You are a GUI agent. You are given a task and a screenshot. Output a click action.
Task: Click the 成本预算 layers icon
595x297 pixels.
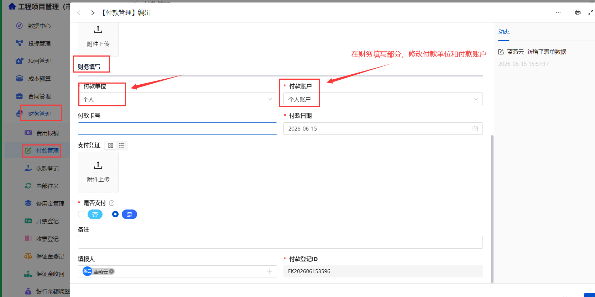tap(20, 78)
